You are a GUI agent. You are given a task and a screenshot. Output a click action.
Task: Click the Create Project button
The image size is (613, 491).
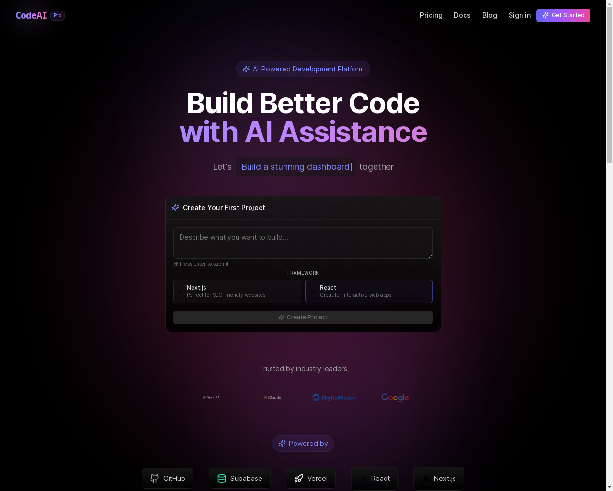[303, 317]
